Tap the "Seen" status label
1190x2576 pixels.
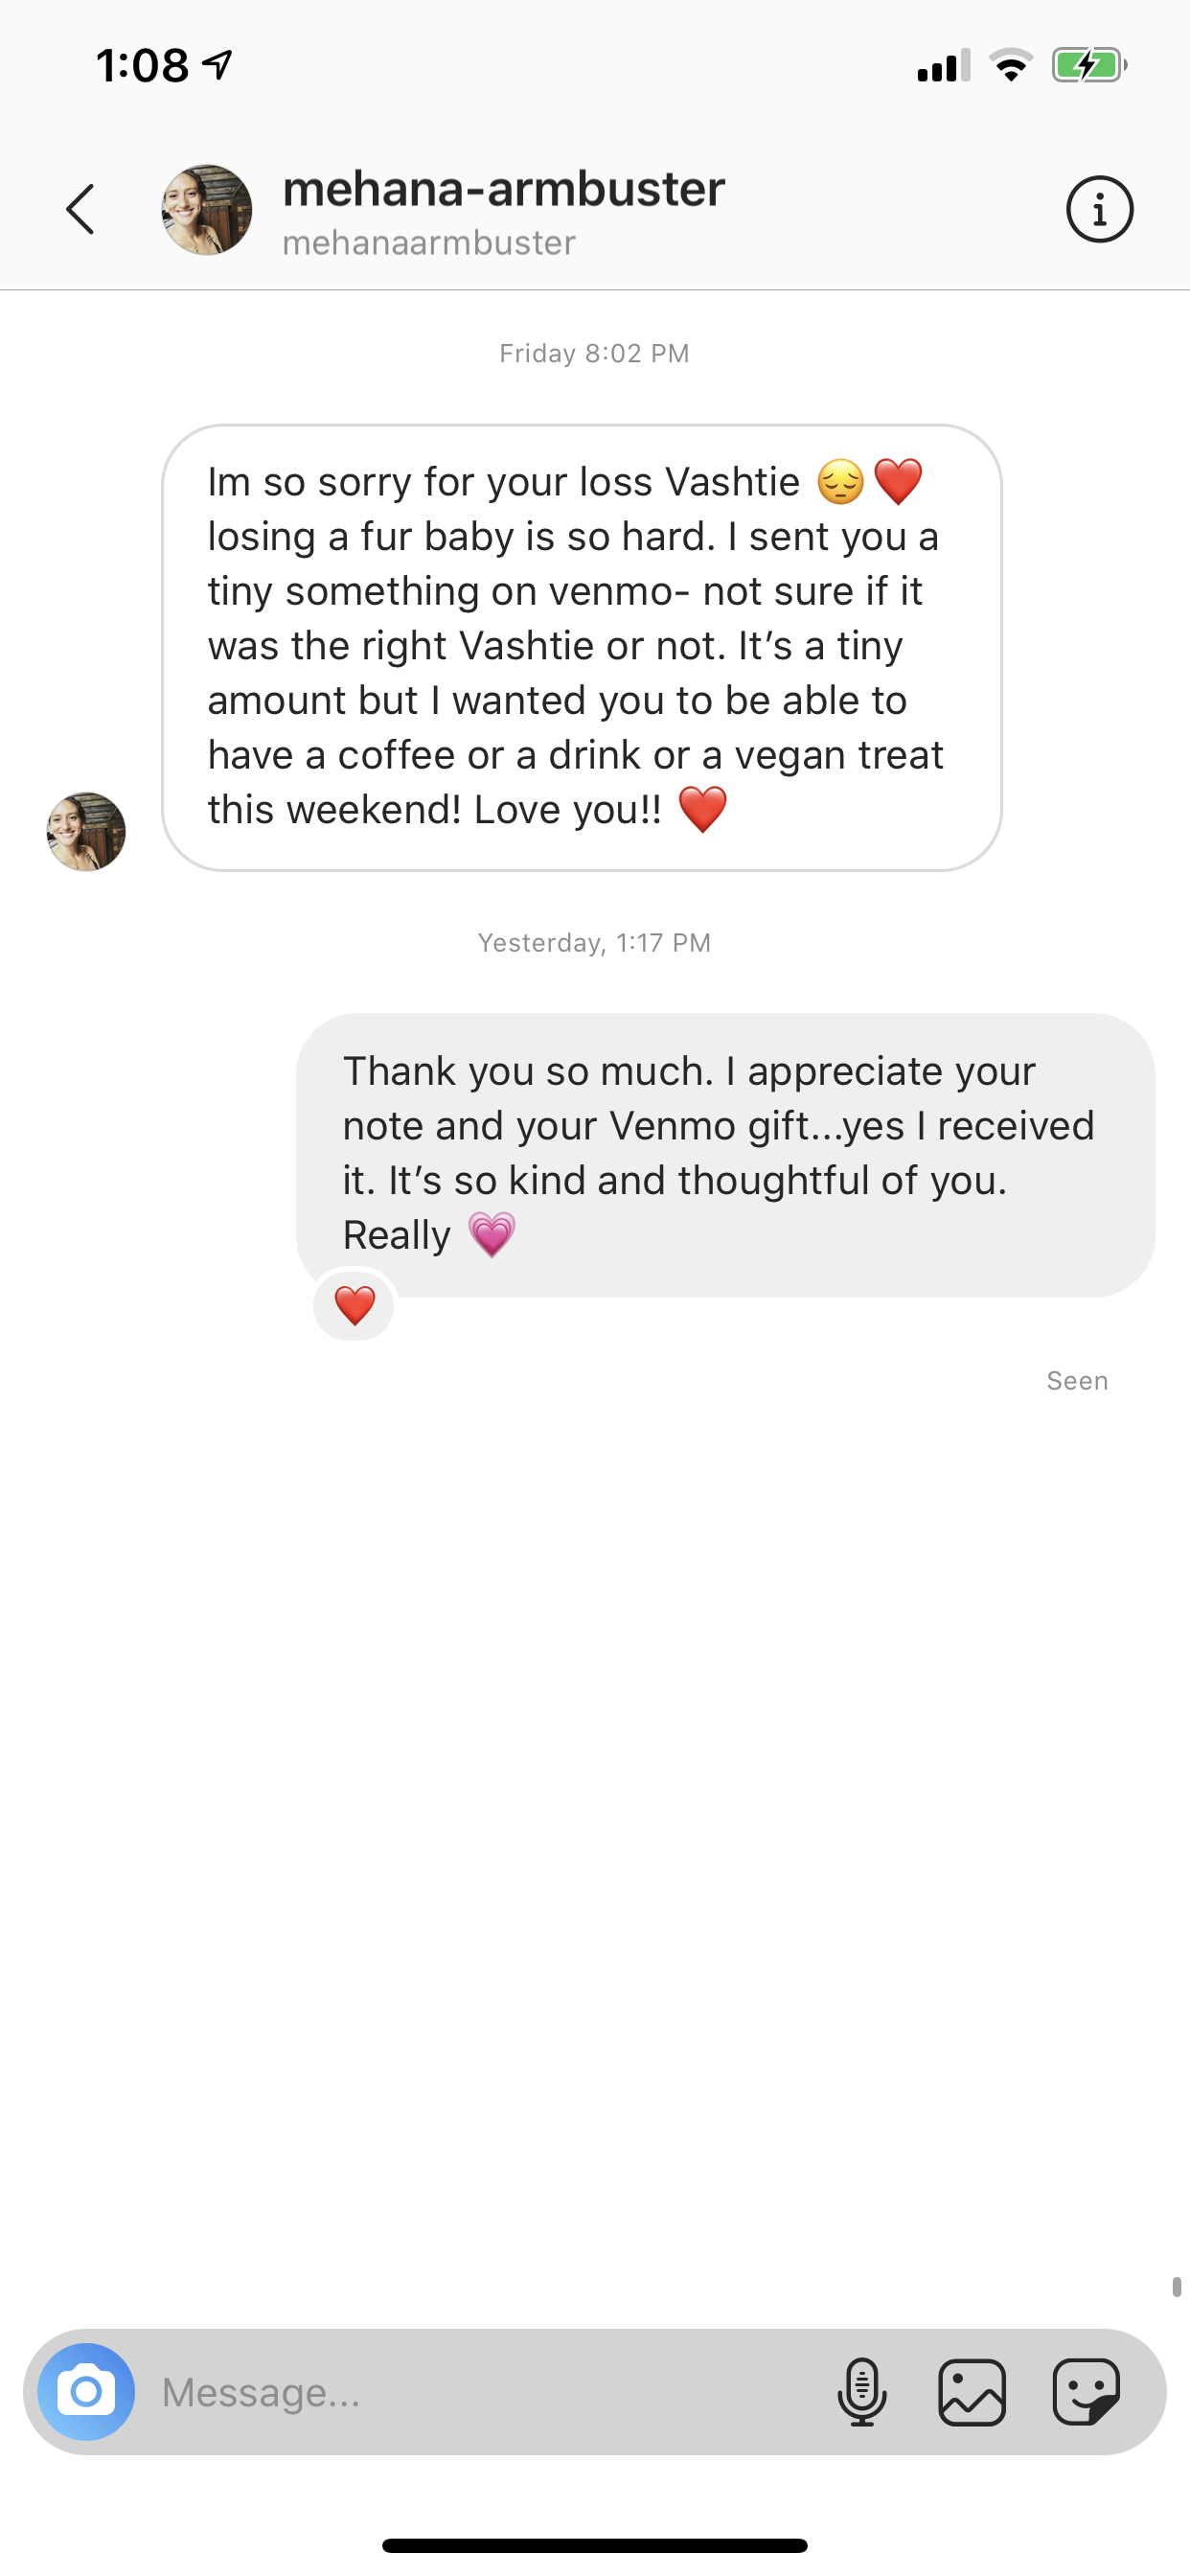[x=1077, y=1381]
